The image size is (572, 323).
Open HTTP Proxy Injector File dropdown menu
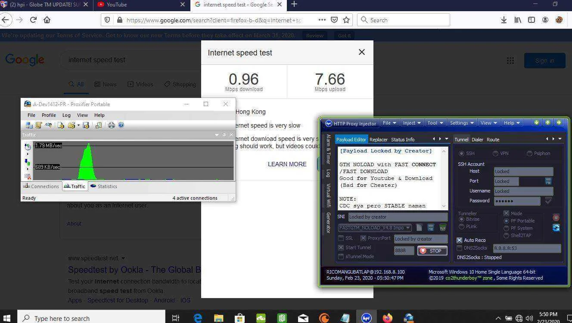(389, 123)
